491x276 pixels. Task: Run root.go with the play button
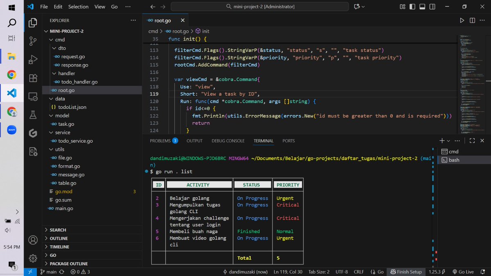(x=462, y=20)
